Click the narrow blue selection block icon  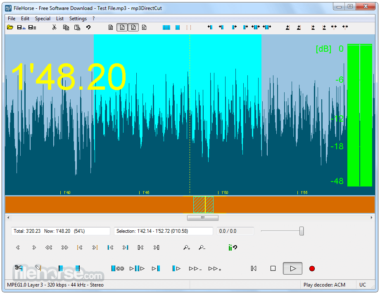point(177,27)
